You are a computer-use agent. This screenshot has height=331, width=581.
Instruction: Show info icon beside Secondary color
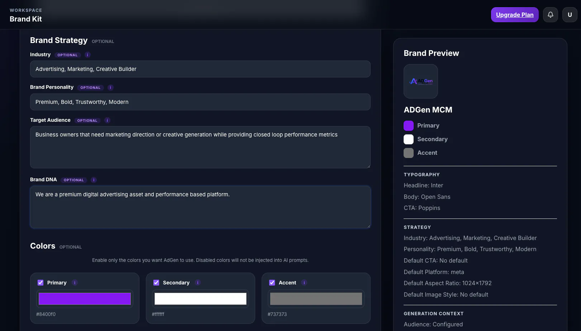[x=197, y=283]
